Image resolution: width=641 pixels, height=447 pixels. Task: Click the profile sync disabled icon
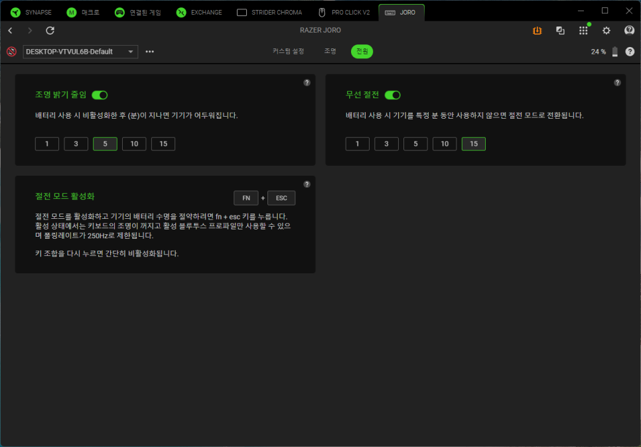[x=11, y=52]
